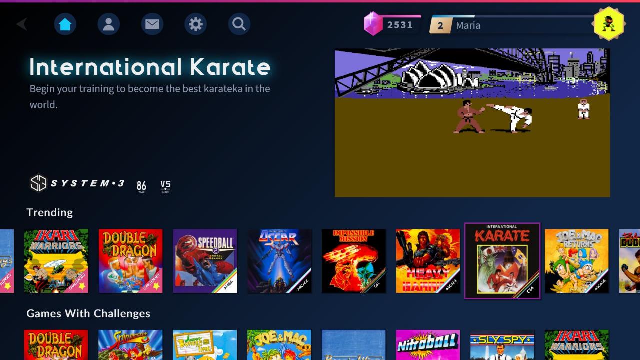The height and width of the screenshot is (360, 640).
Task: Open the mail inbox icon
Action: (152, 24)
